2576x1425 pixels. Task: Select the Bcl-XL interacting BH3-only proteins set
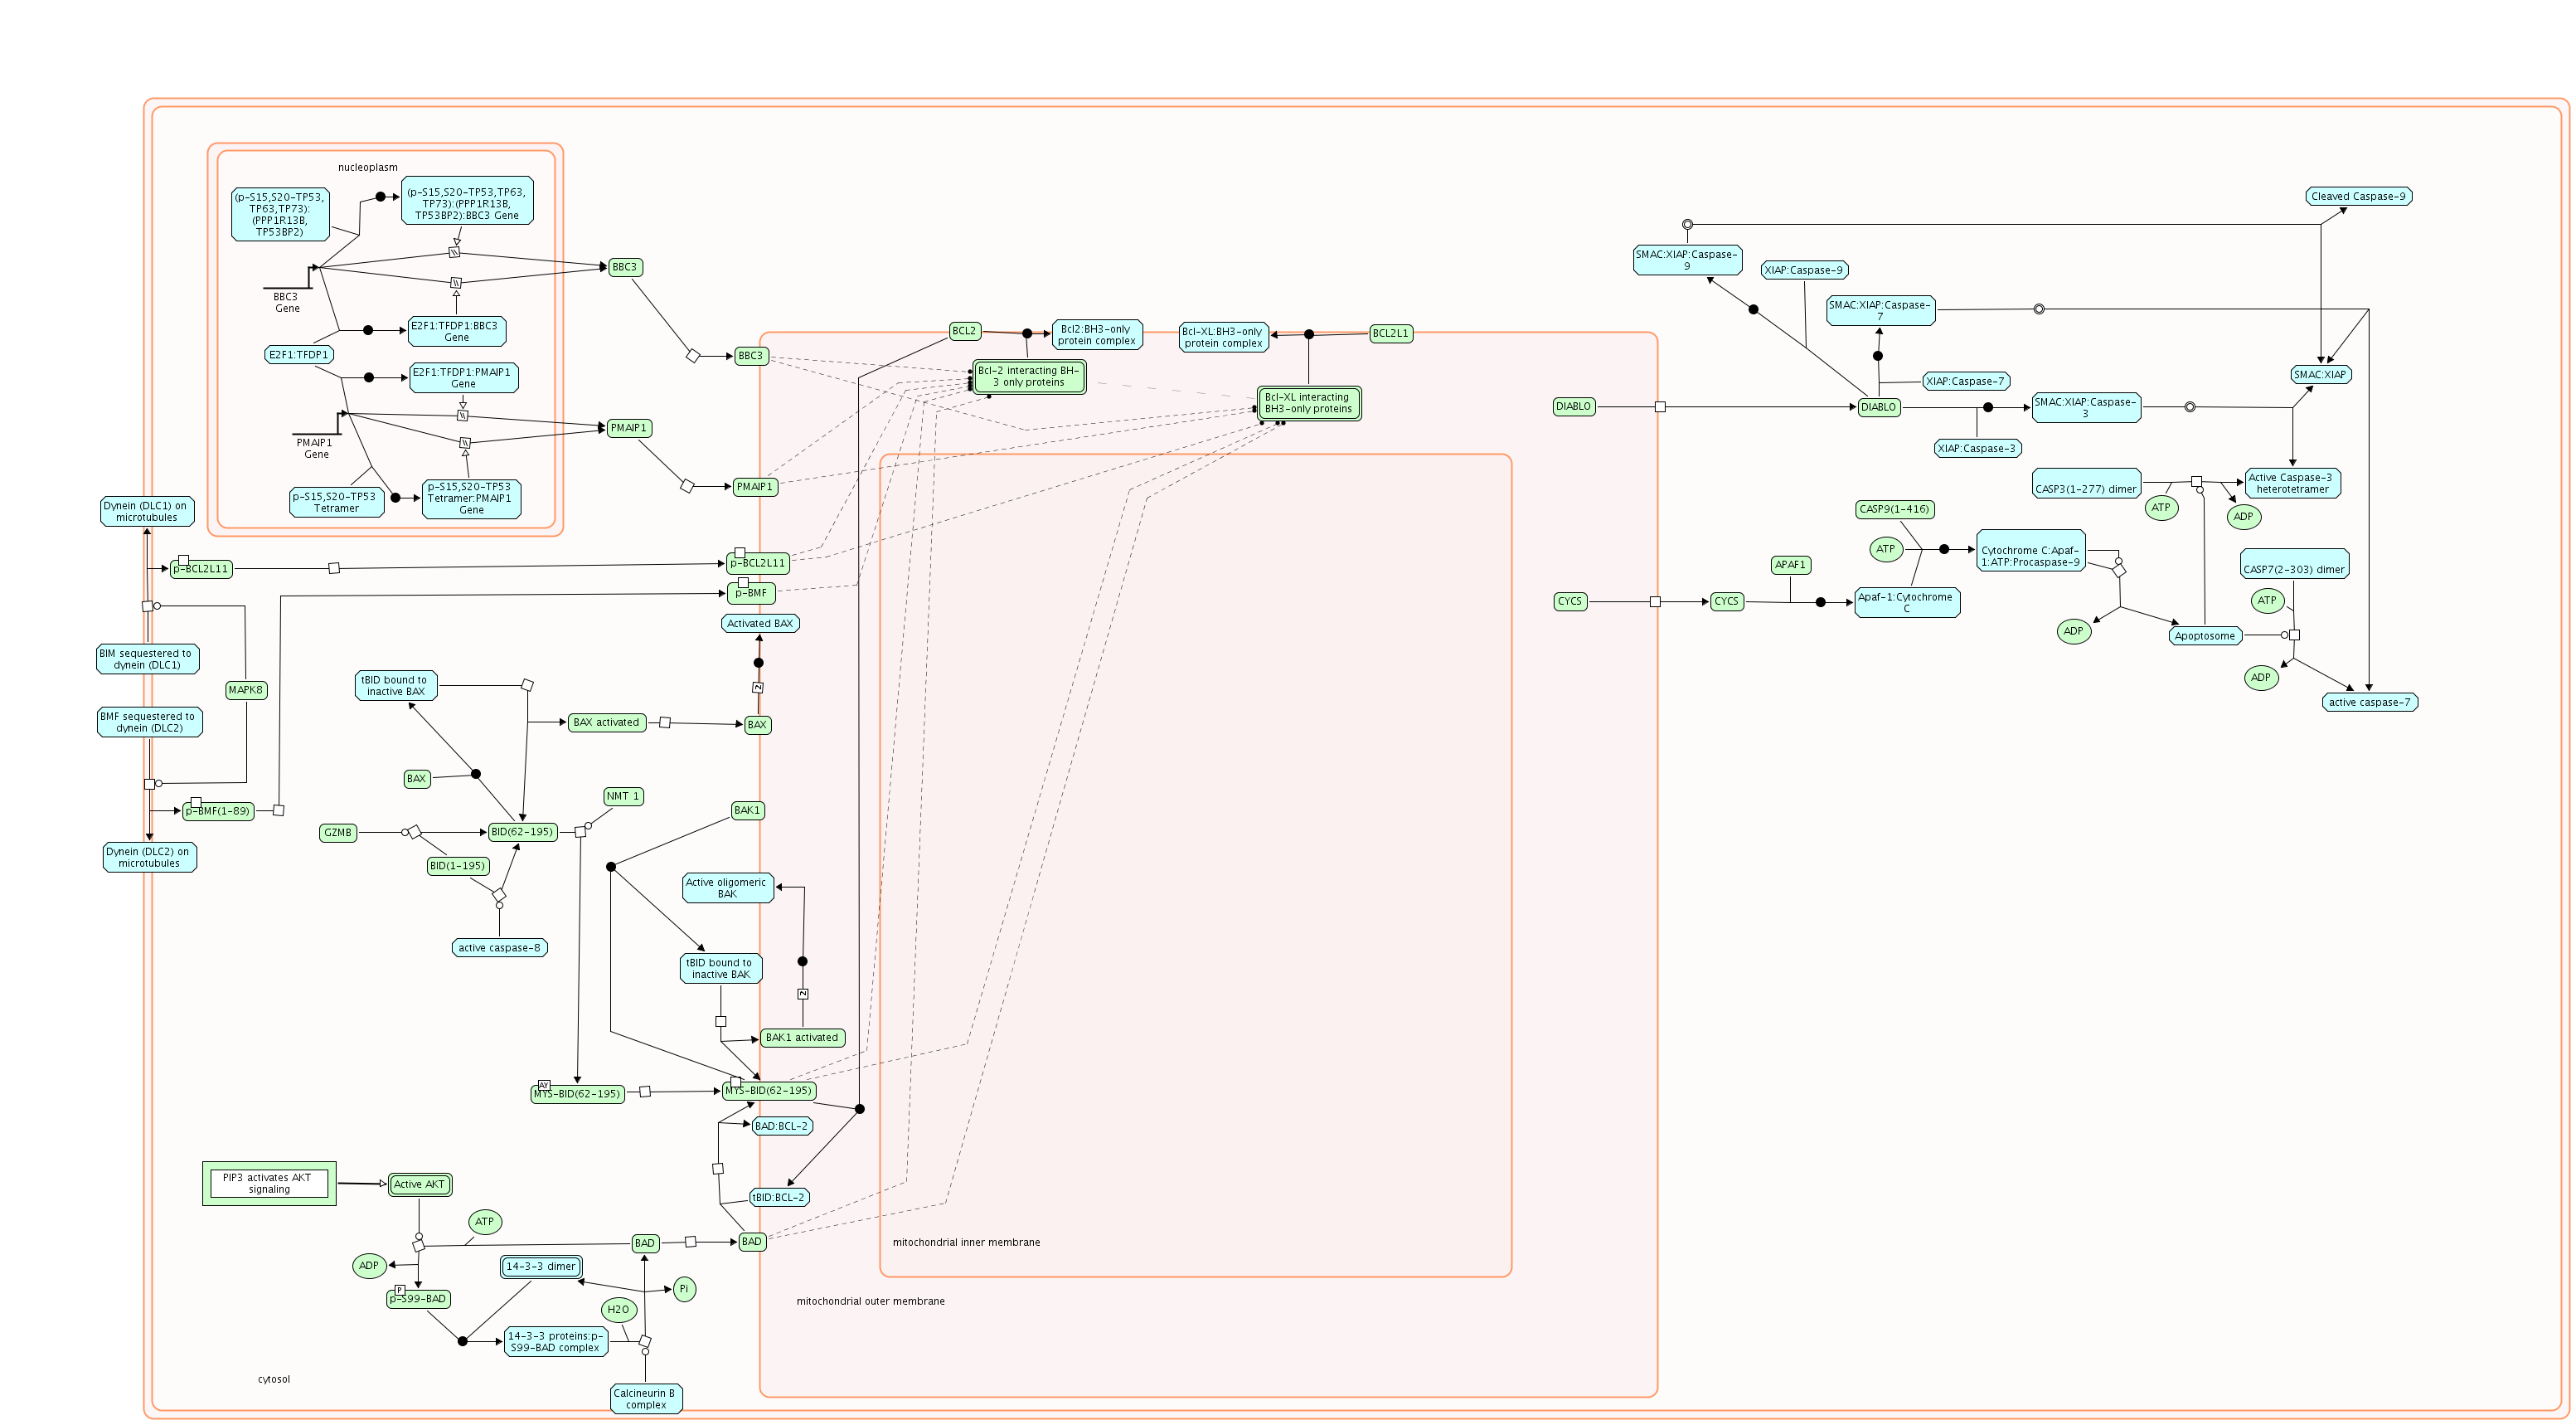pyautogui.click(x=1308, y=403)
